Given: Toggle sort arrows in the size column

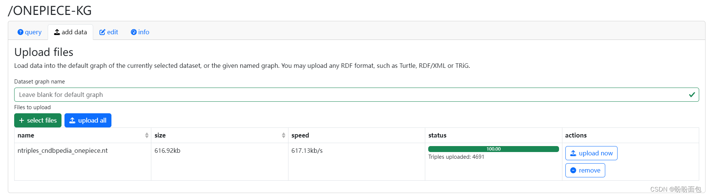Looking at the screenshot, I should point(284,136).
